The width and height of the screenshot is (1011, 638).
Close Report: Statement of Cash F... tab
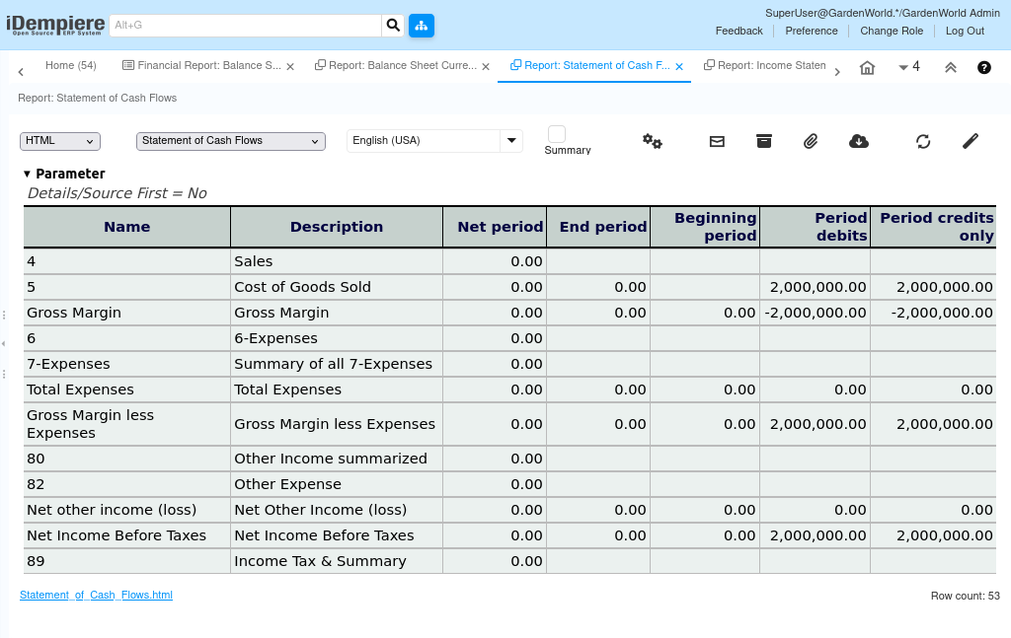point(679,66)
